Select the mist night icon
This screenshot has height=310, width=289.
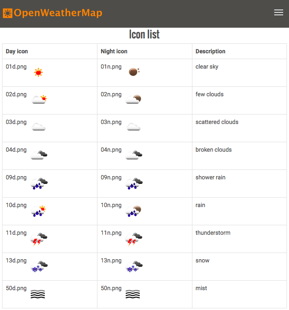[133, 294]
